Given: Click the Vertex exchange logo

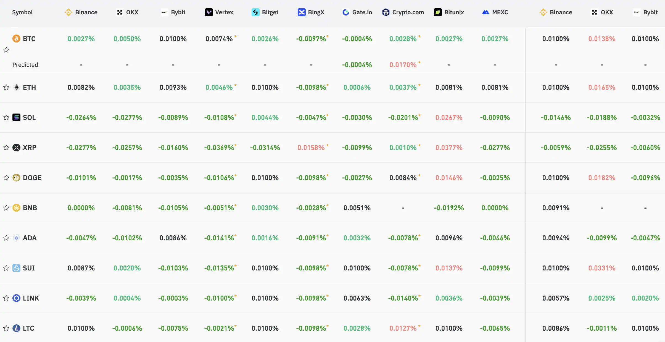Looking at the screenshot, I should tap(209, 12).
